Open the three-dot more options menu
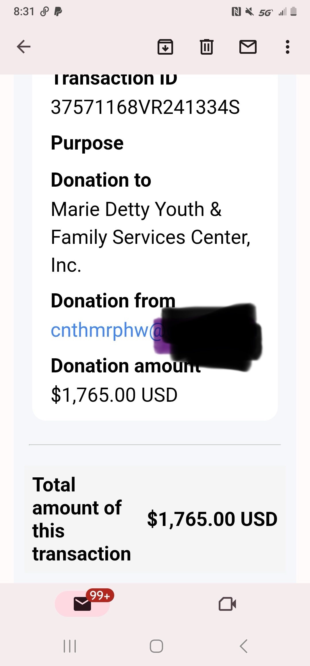This screenshot has width=310, height=666. [287, 47]
